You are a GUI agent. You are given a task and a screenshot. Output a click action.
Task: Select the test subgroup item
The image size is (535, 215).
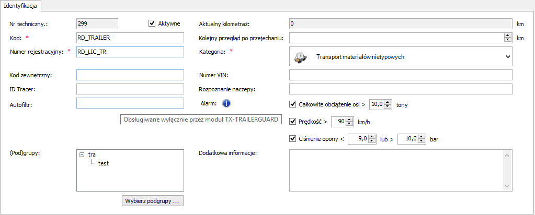(104, 163)
